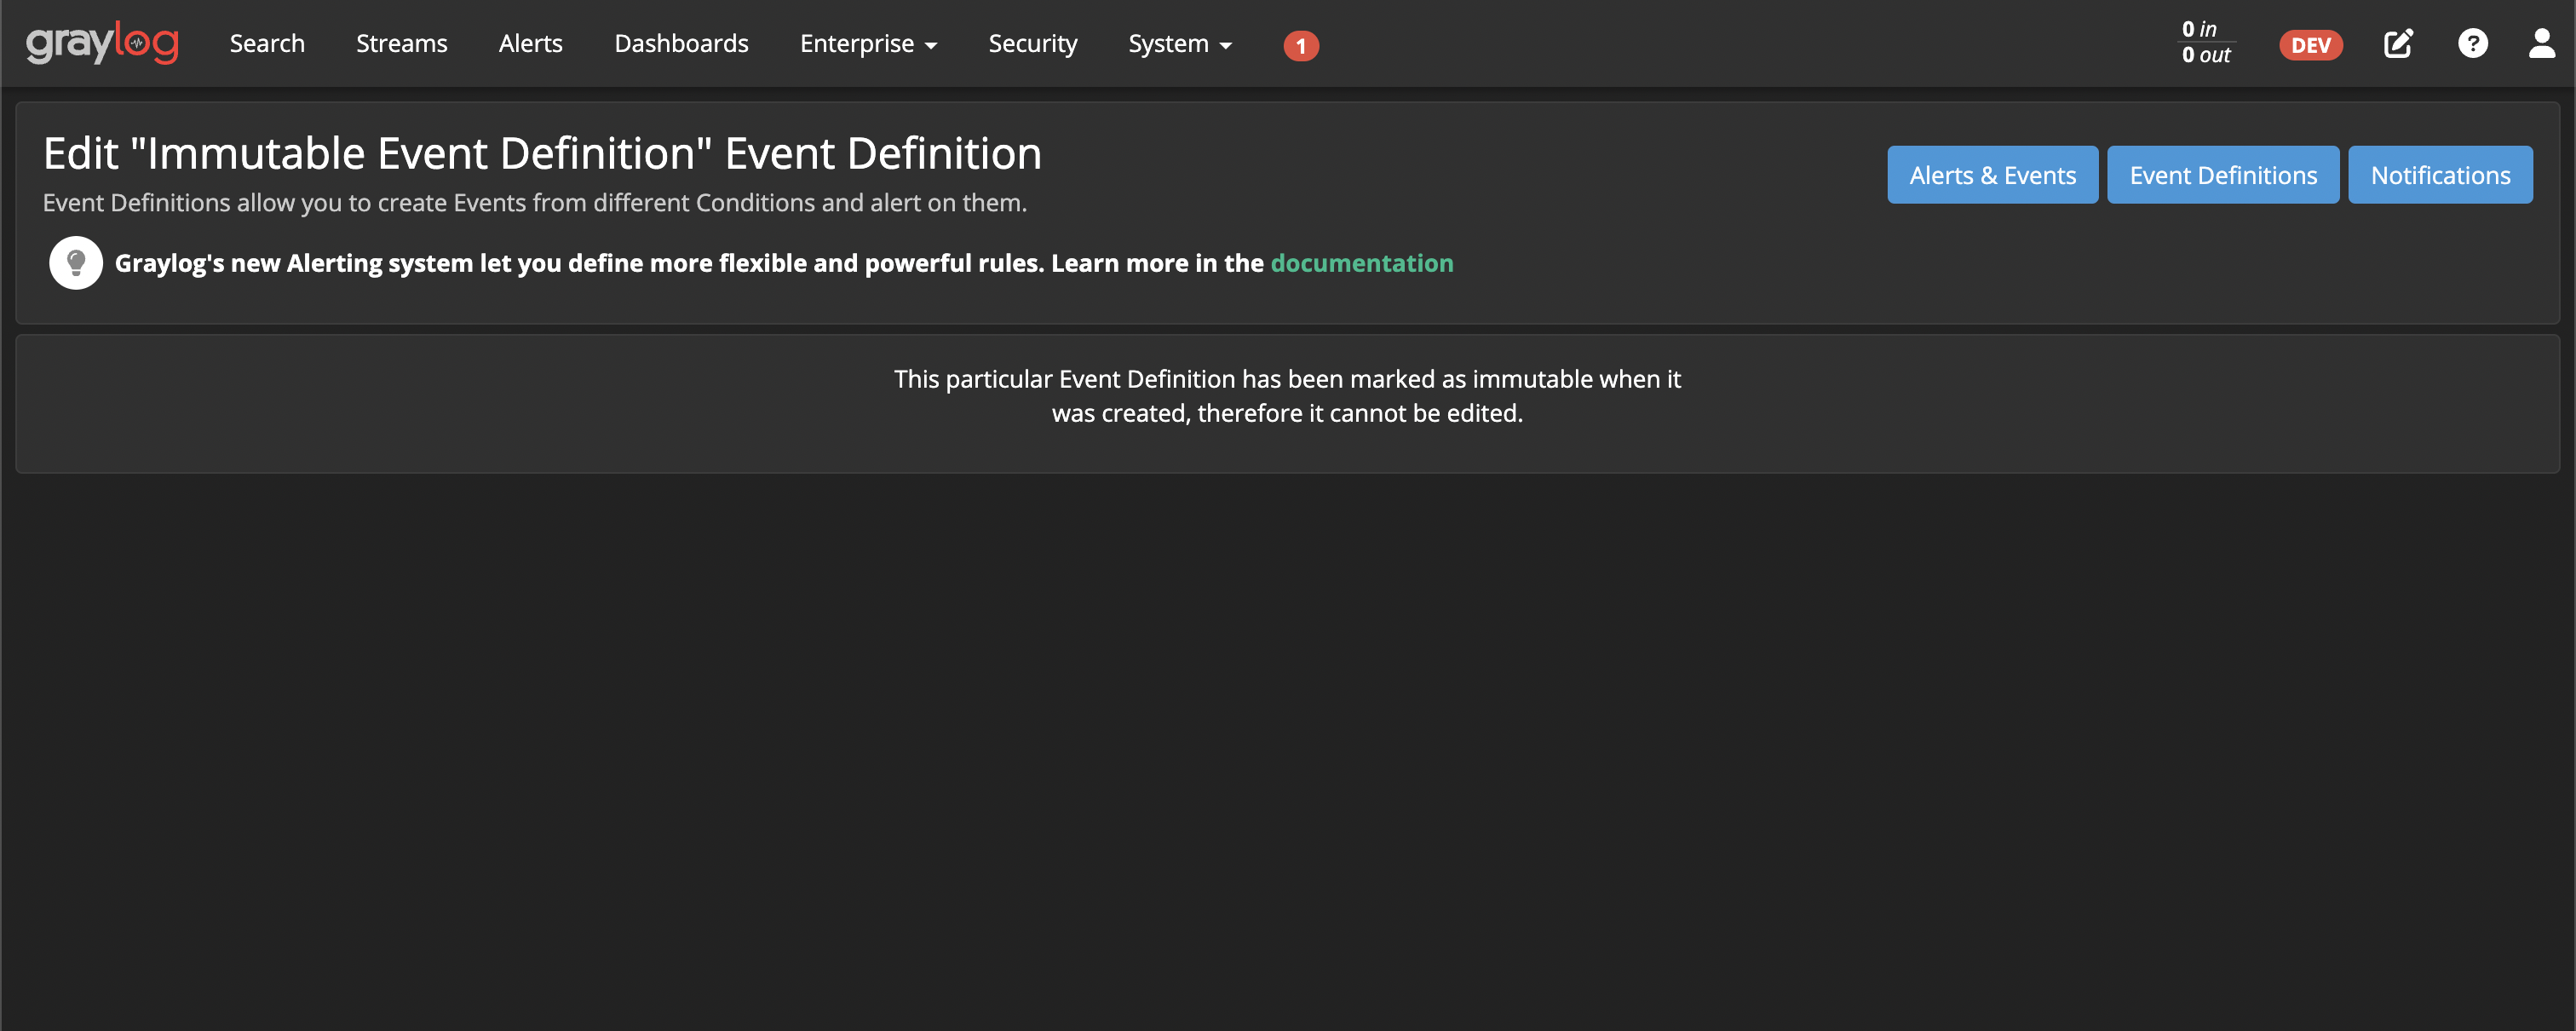Click the lightbulb tip icon
The image size is (2576, 1031).
(76, 262)
